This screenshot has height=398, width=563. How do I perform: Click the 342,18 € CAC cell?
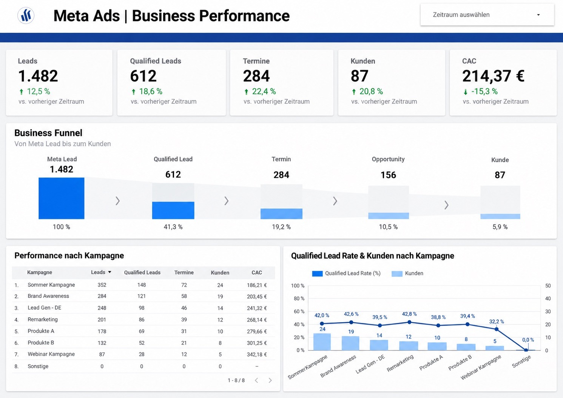257,355
